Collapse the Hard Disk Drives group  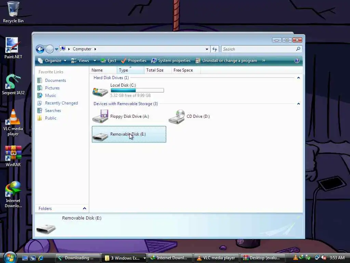point(298,78)
